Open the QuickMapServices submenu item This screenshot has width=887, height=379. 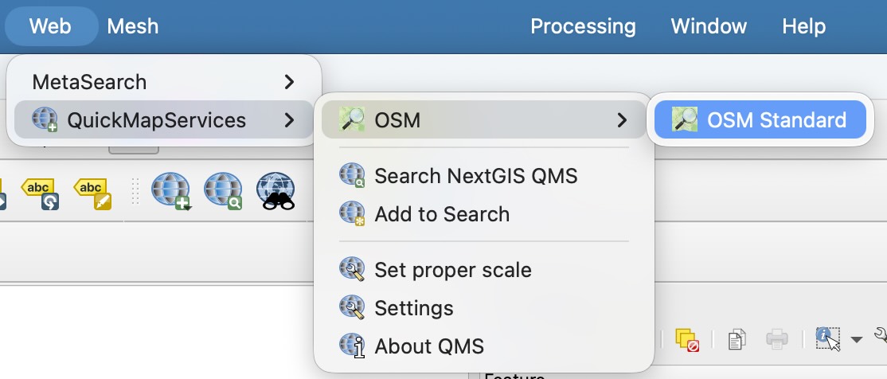click(x=163, y=120)
